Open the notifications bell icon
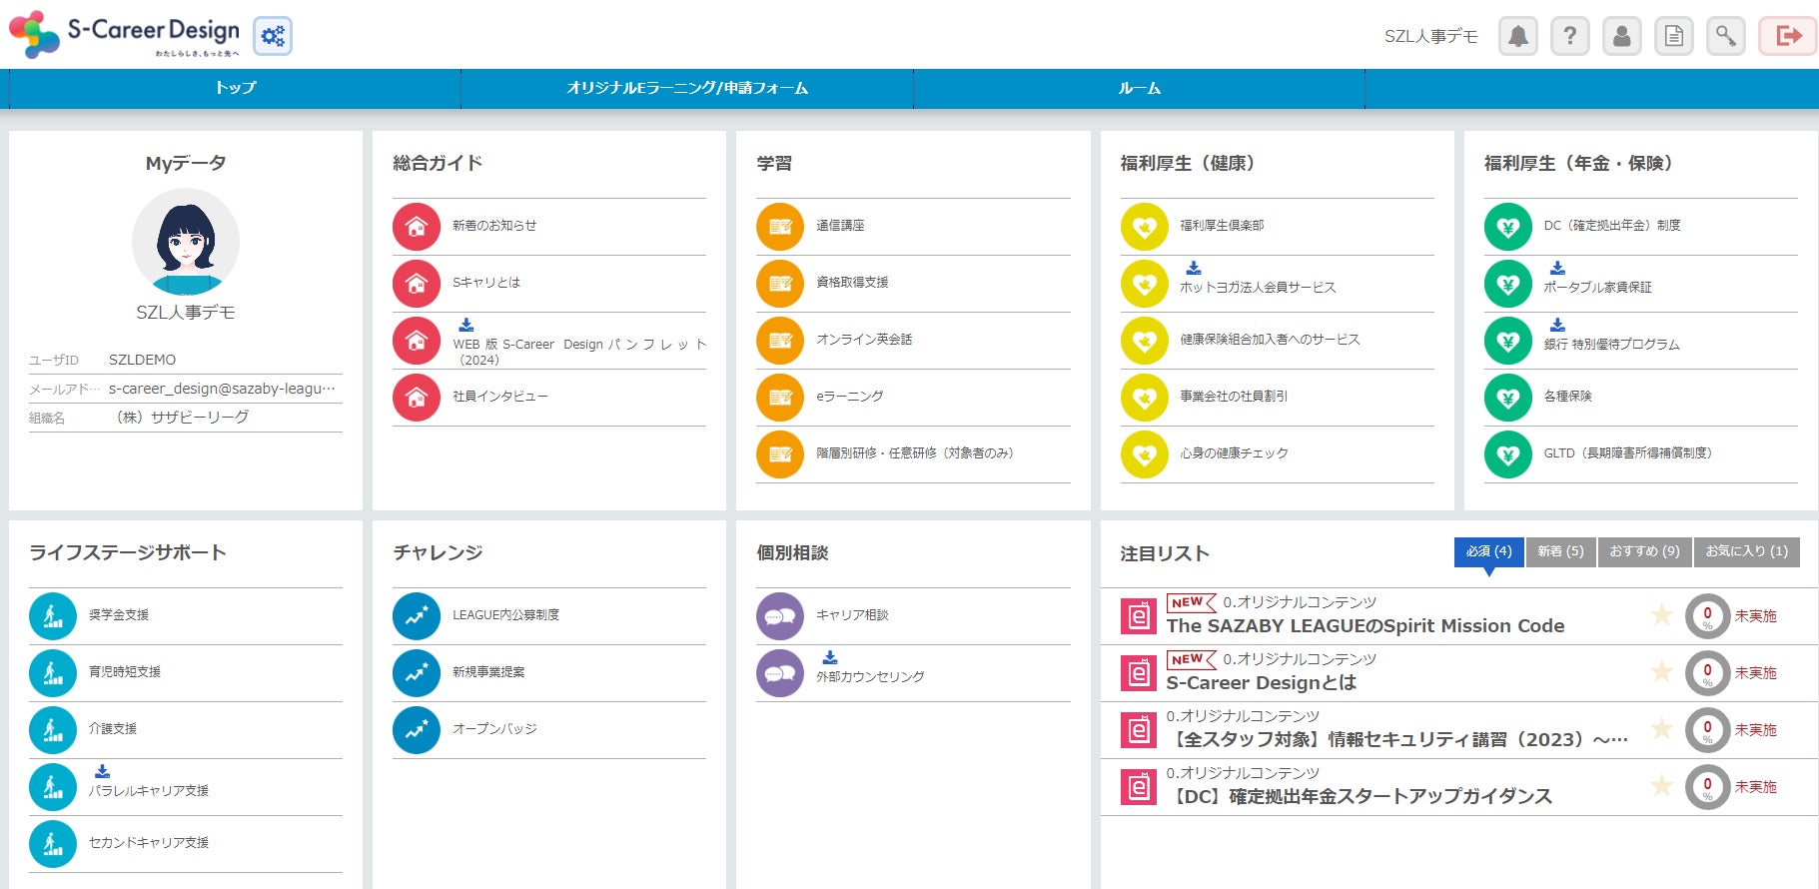Viewport: 1819px width, 889px height. point(1517,36)
